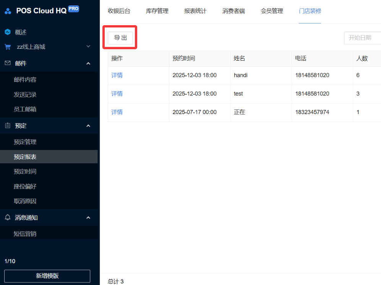The width and height of the screenshot is (381, 285).
Task: Click the 消息通知 bell icon
Action: (8, 217)
